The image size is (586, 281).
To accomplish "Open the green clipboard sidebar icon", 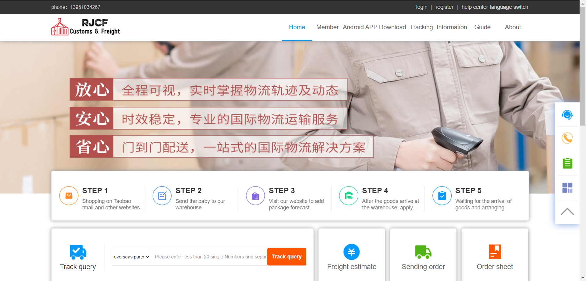I will 567,163.
